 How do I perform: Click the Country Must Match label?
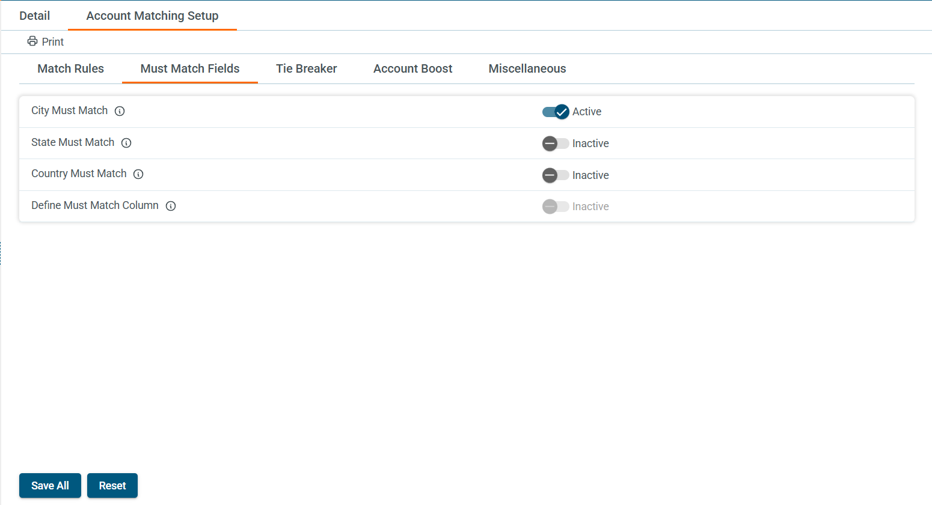79,174
